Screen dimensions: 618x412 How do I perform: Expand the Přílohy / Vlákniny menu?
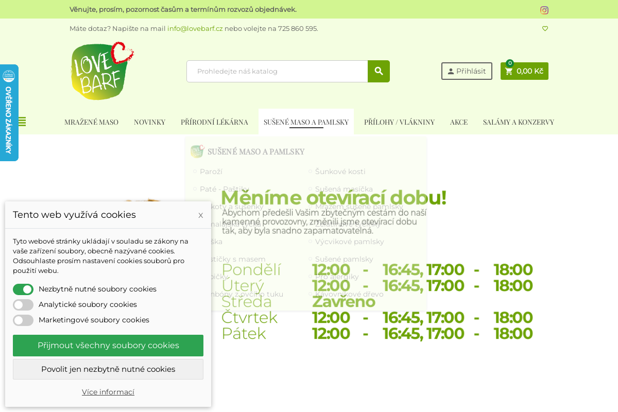[x=399, y=122]
